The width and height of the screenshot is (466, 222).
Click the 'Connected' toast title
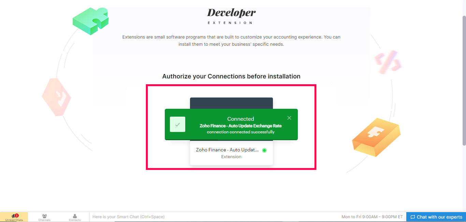241,119
